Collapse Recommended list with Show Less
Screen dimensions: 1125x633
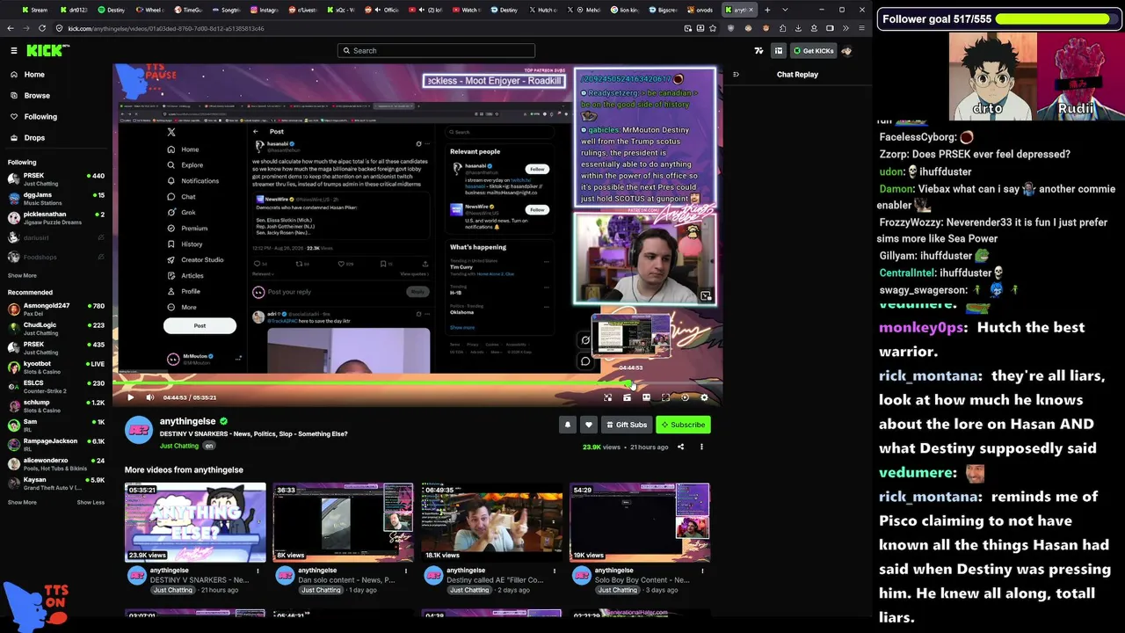[x=91, y=502]
